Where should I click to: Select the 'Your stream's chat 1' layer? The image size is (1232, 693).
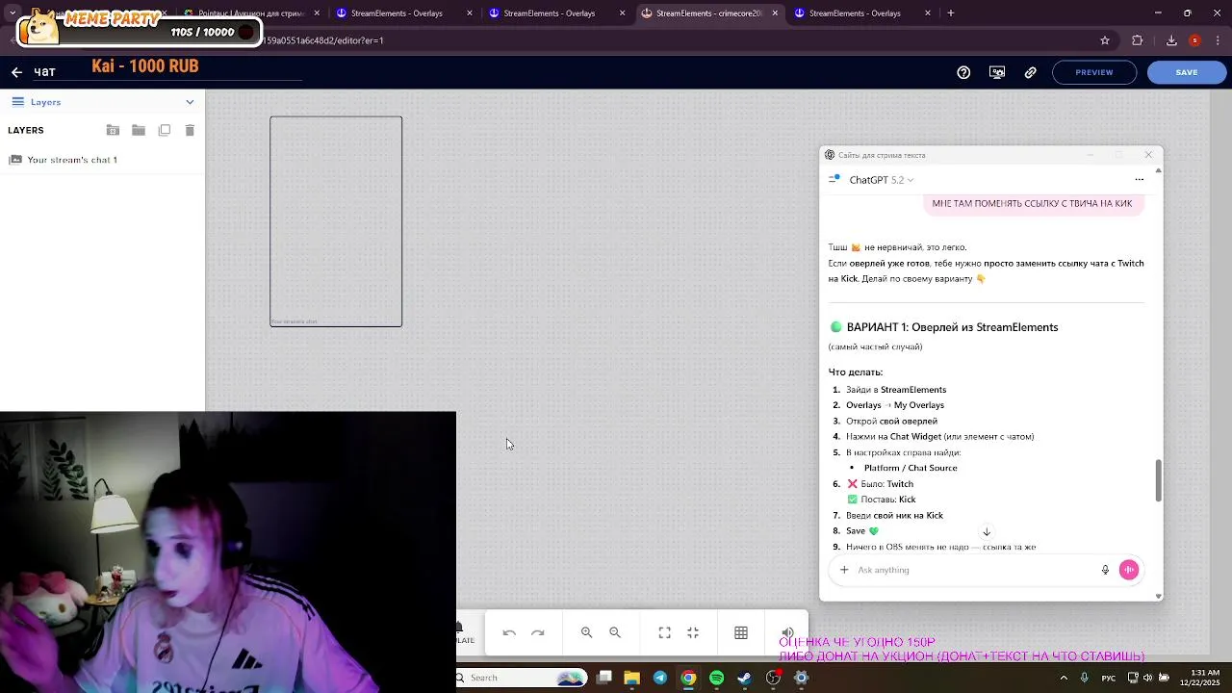tap(102, 160)
